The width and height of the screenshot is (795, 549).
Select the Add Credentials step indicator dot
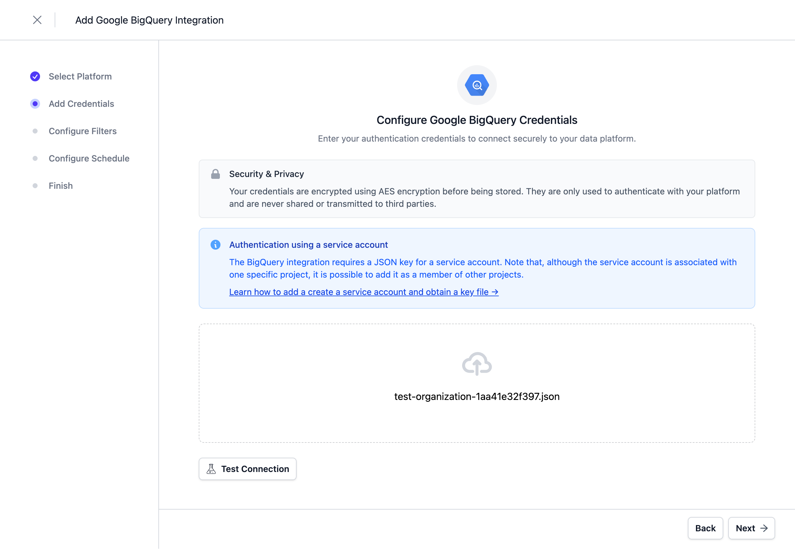point(35,103)
